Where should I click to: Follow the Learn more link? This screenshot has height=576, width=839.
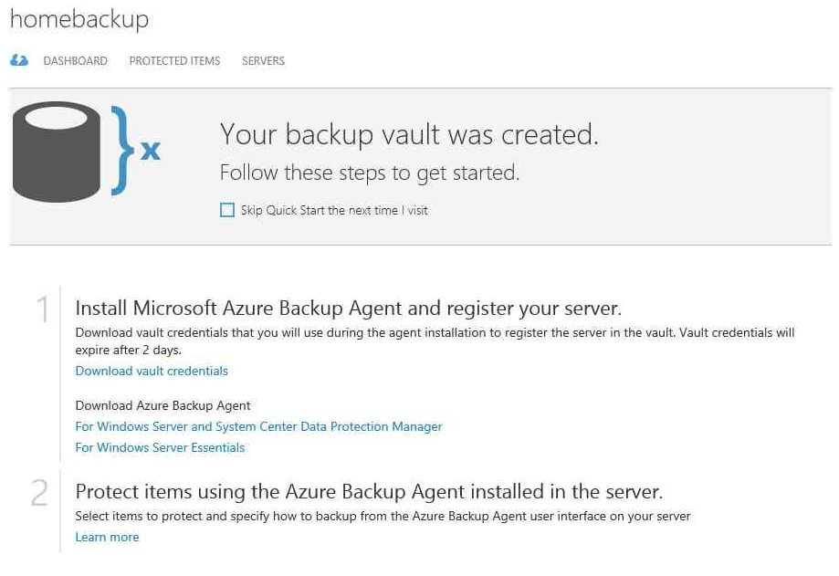[x=107, y=537]
